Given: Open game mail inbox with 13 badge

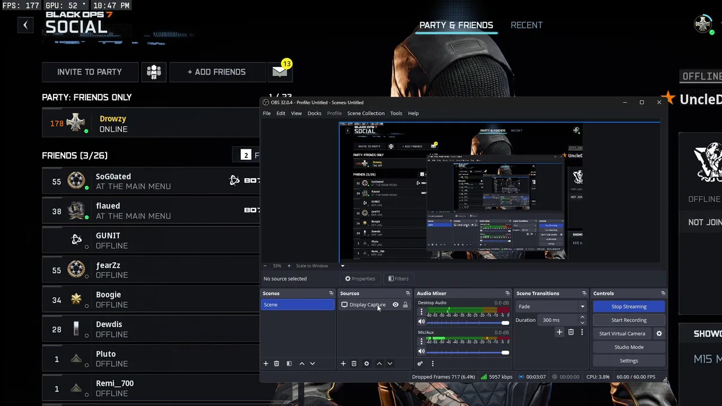Looking at the screenshot, I should pyautogui.click(x=280, y=72).
